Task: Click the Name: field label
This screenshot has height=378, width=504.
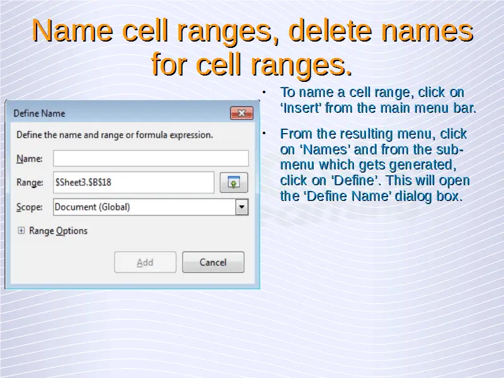Action: [x=29, y=159]
